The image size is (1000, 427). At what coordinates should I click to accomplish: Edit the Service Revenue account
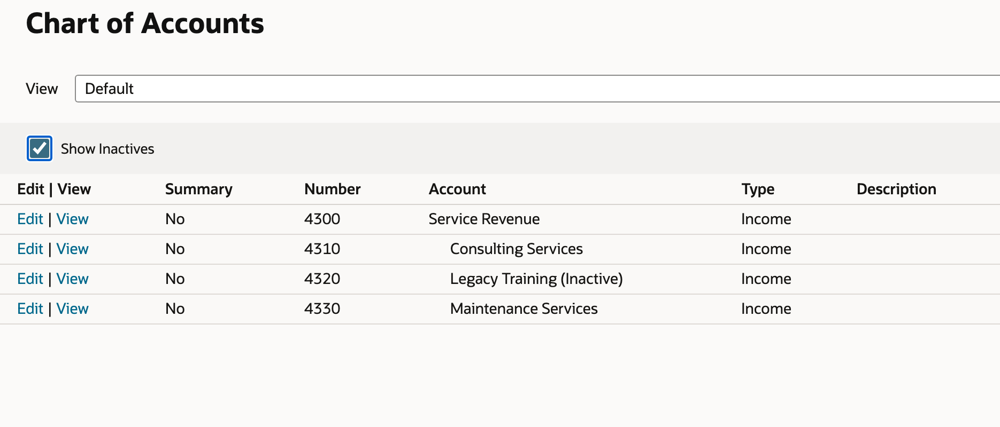pos(30,219)
